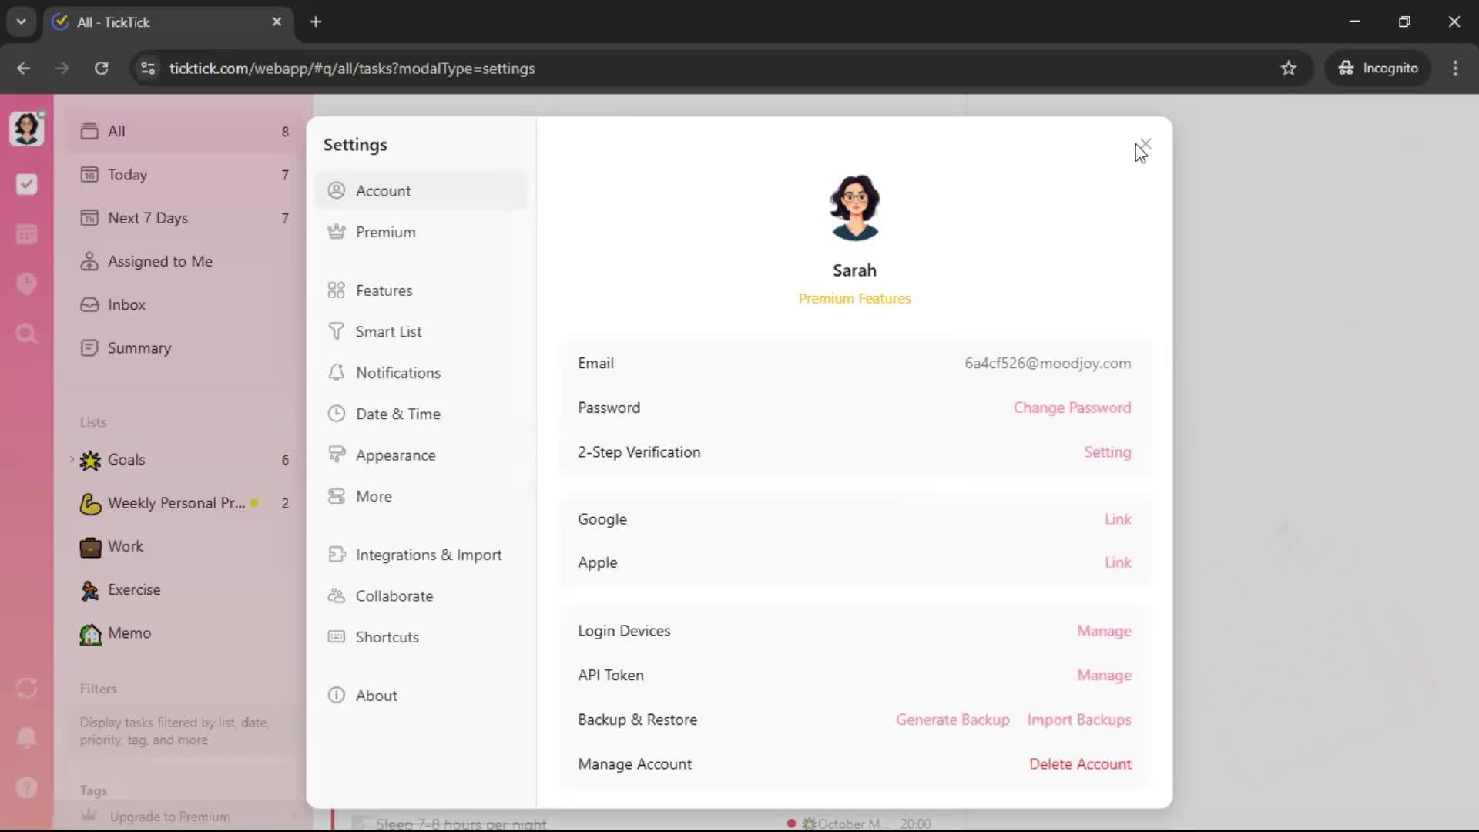Click the help question mark icon
Viewport: 1479px width, 832px height.
point(26,787)
